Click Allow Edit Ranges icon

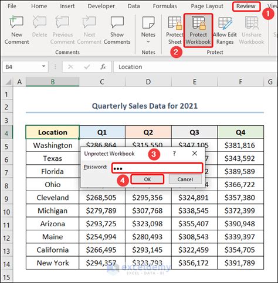tap(225, 23)
